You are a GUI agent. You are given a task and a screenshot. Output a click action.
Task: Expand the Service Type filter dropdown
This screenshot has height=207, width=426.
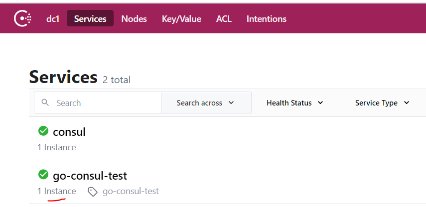382,103
